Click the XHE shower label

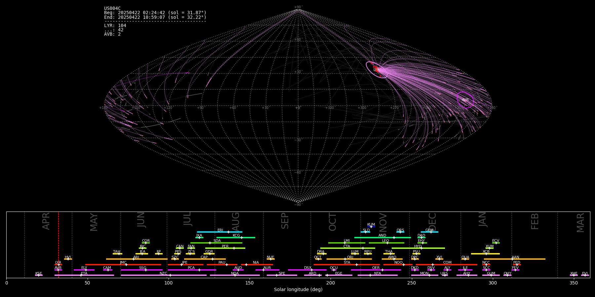tap(574, 274)
